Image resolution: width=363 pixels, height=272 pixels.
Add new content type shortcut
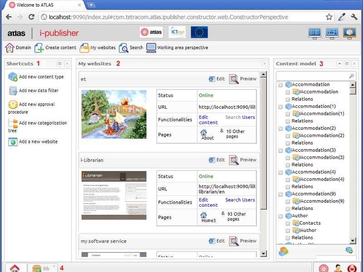pos(36,77)
